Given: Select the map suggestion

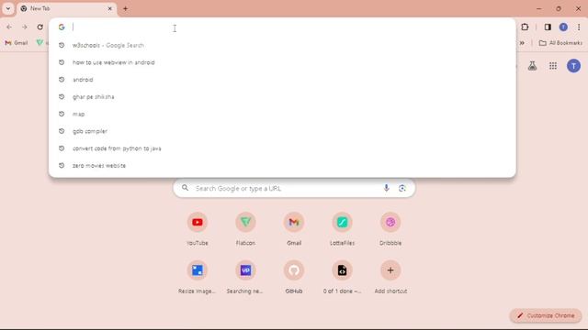Looking at the screenshot, I should point(282,114).
